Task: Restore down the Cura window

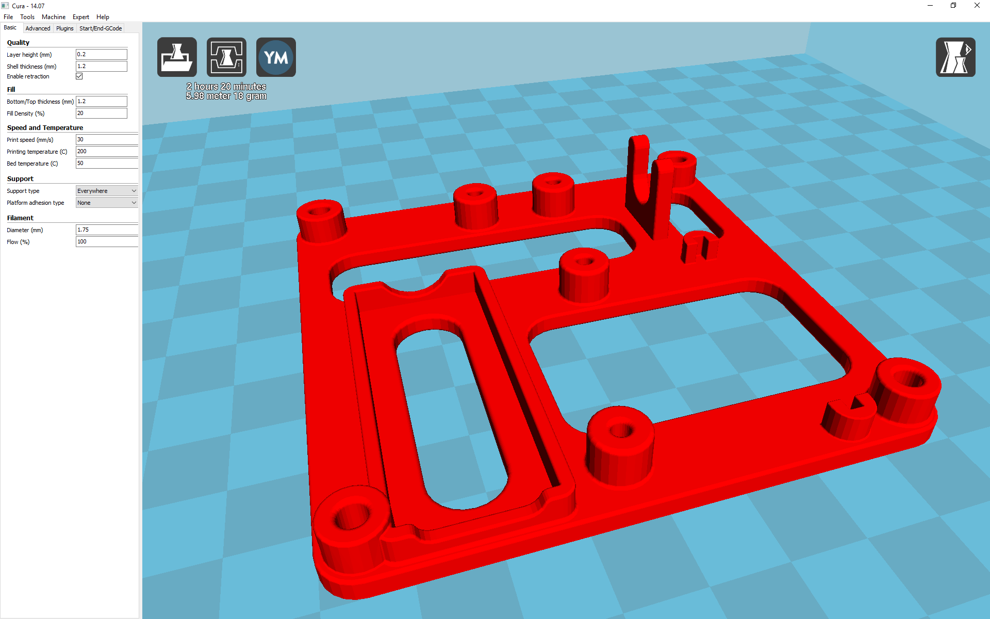Action: click(x=953, y=6)
